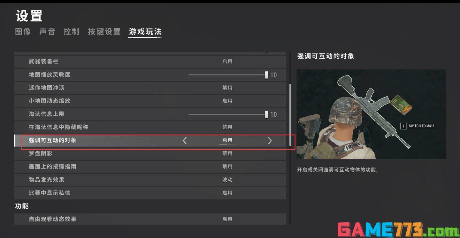Click the 设置 page title
Image resolution: width=460 pixels, height=238 pixels.
[29, 16]
